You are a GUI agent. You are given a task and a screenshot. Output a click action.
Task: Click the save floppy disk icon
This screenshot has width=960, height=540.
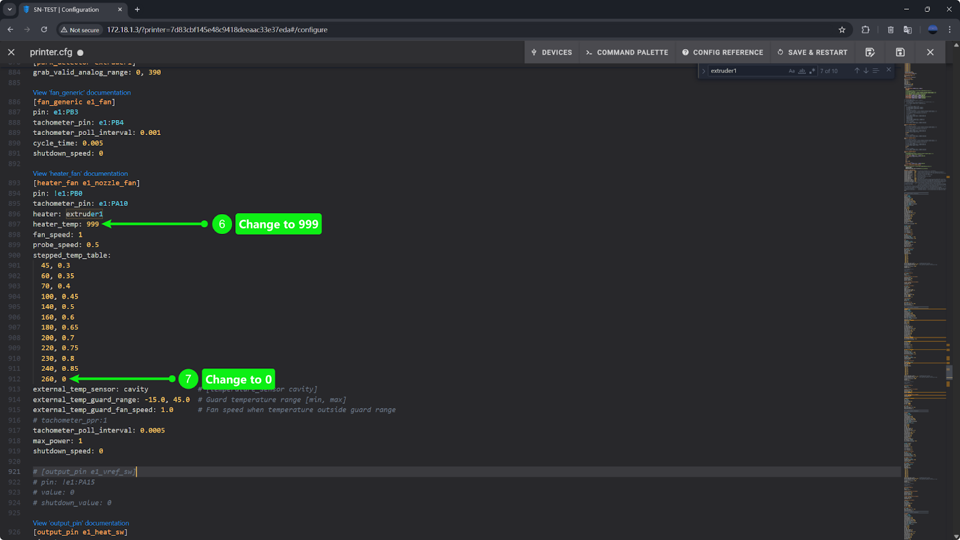(x=900, y=52)
